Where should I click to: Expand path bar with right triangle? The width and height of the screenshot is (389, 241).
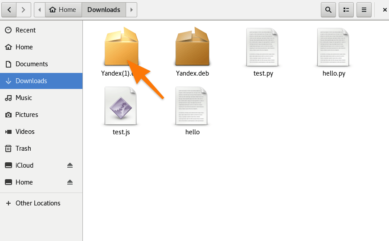tap(131, 9)
